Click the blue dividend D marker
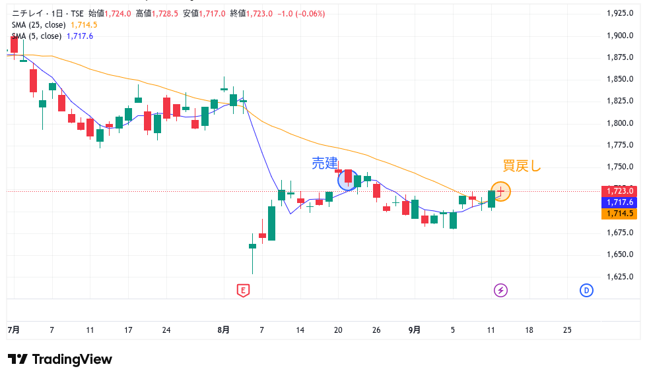647x379 pixels. 586,290
